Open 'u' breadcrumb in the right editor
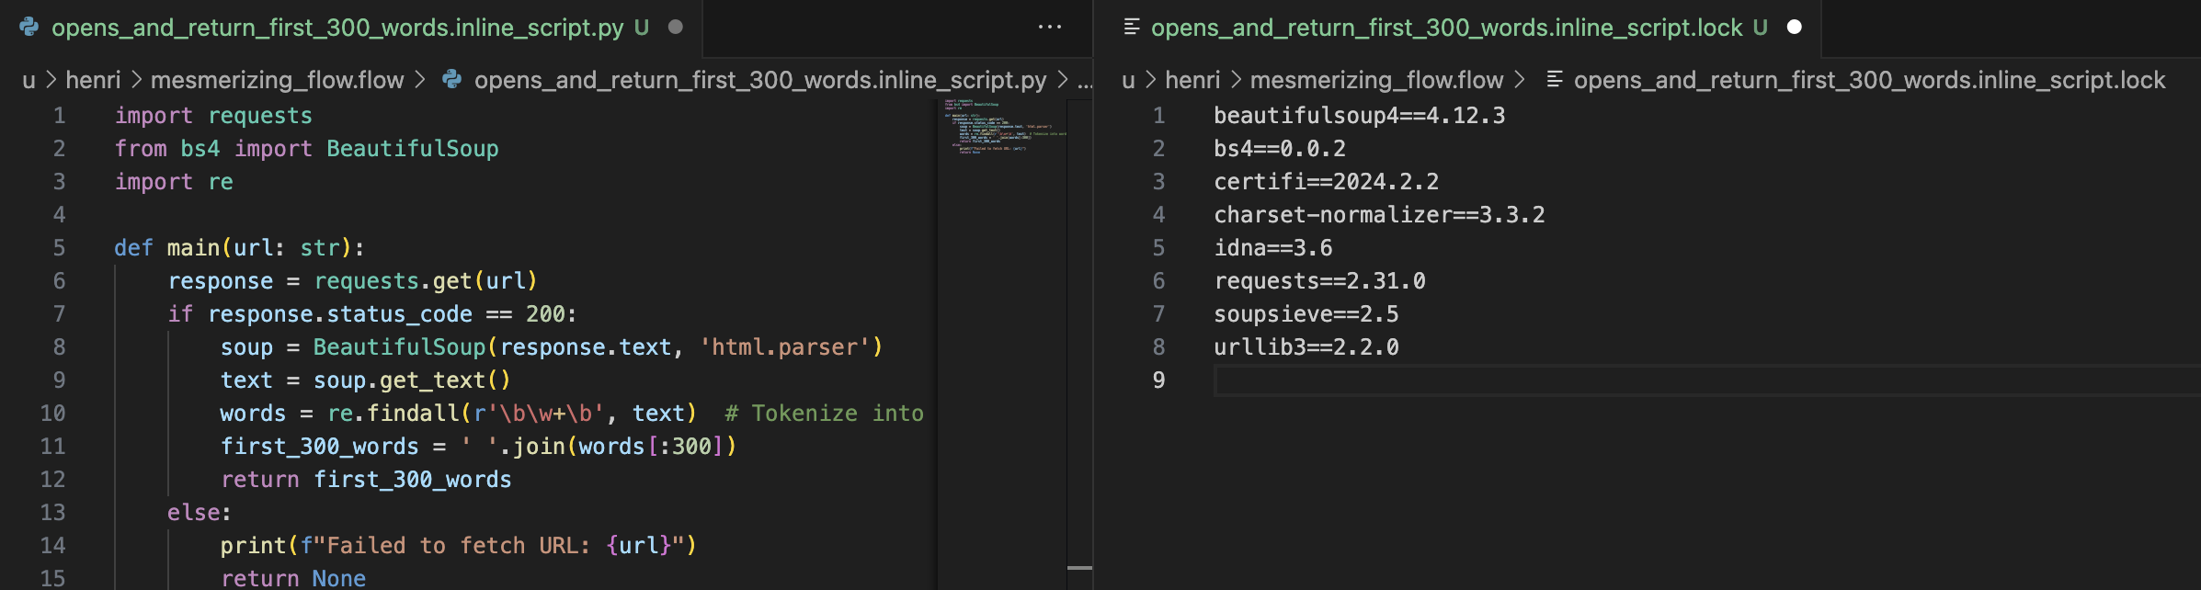The height and width of the screenshot is (590, 2201). coord(1128,80)
